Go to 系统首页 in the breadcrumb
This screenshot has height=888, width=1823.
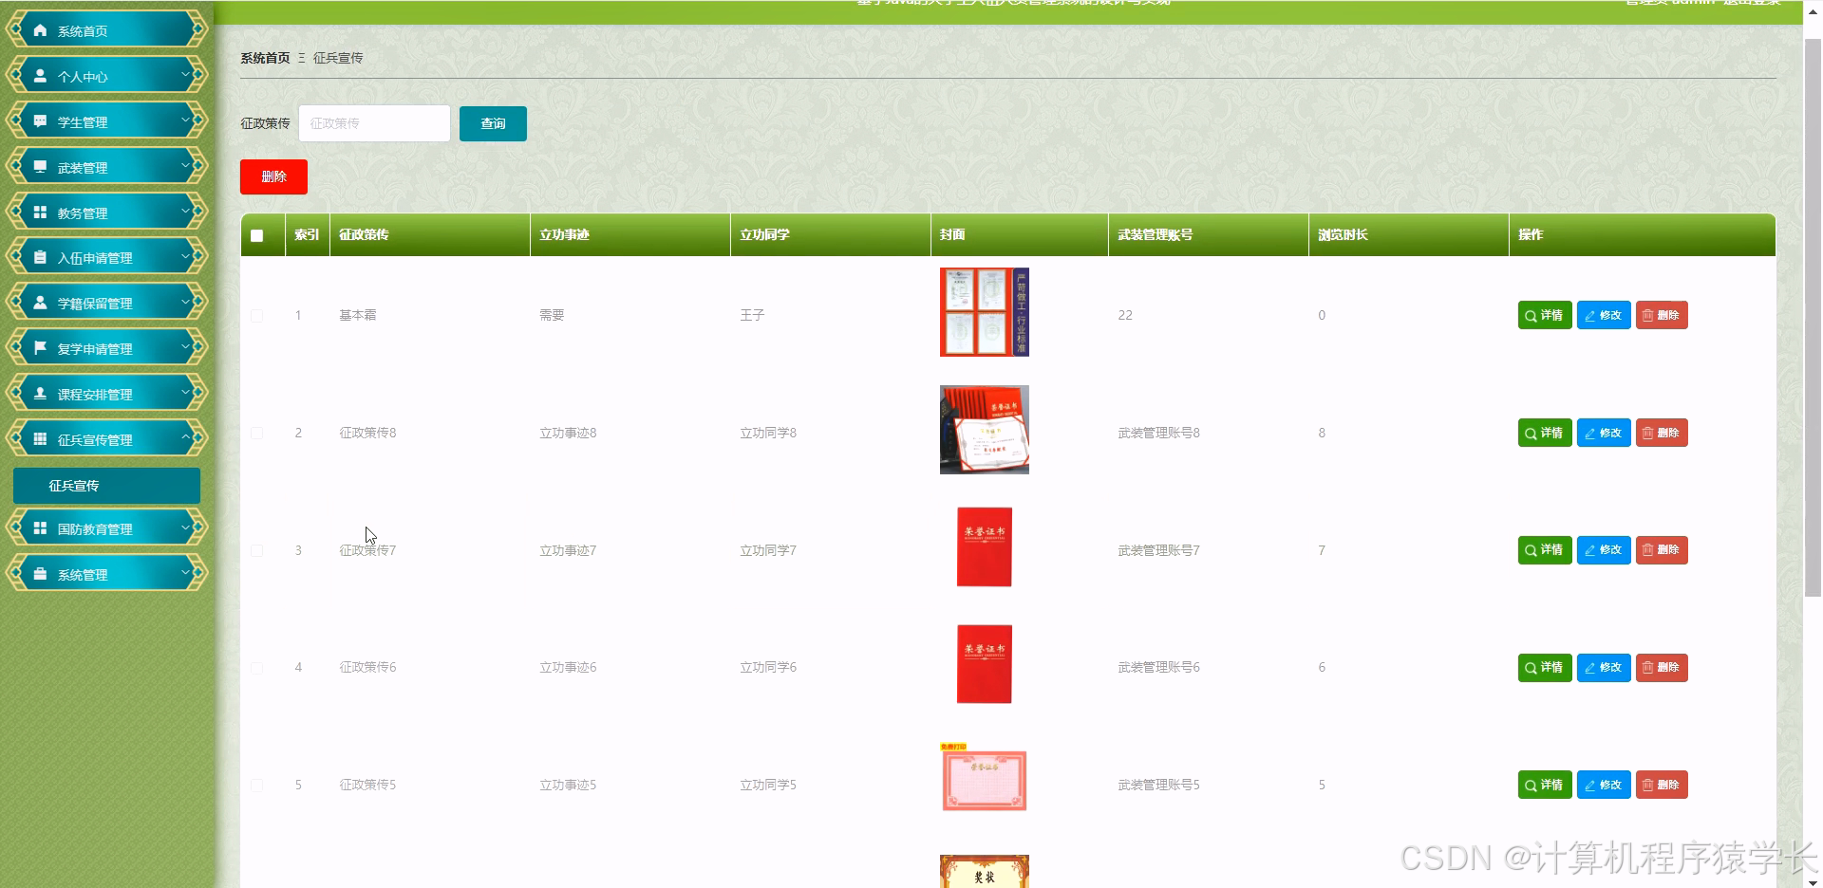point(265,58)
